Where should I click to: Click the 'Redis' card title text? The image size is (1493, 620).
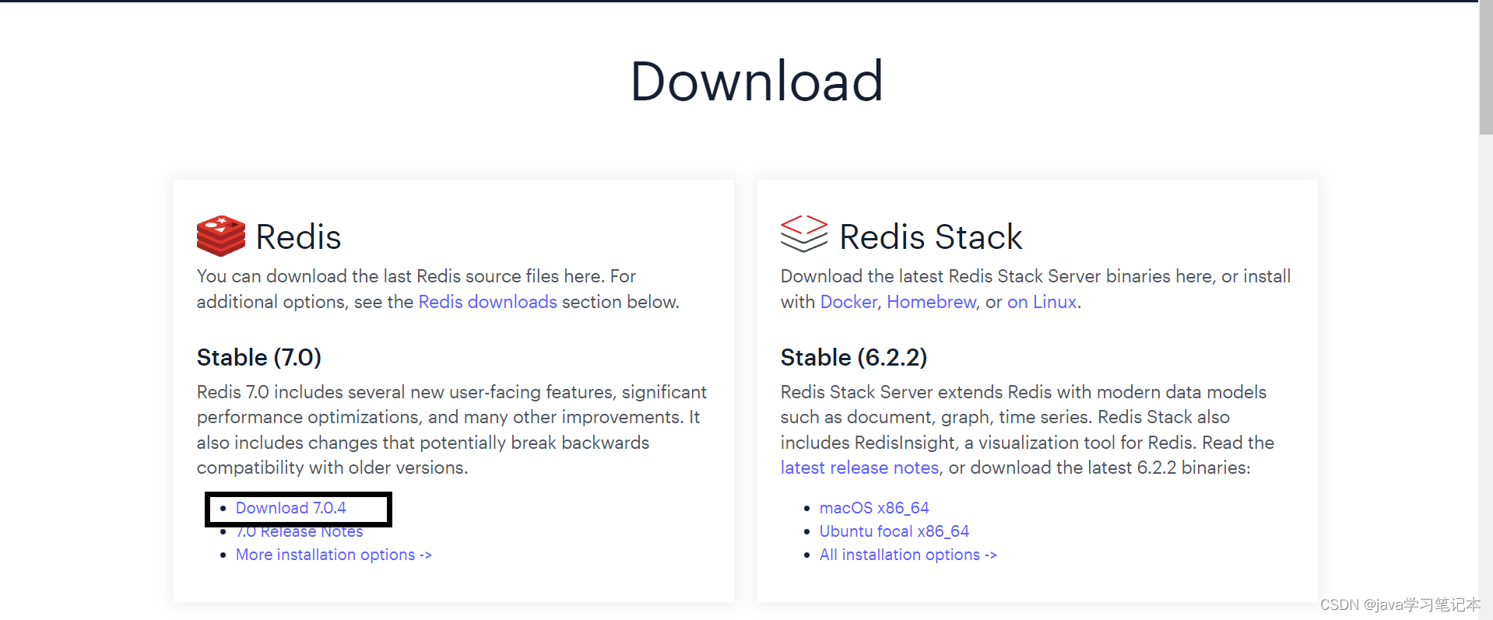[x=298, y=236]
